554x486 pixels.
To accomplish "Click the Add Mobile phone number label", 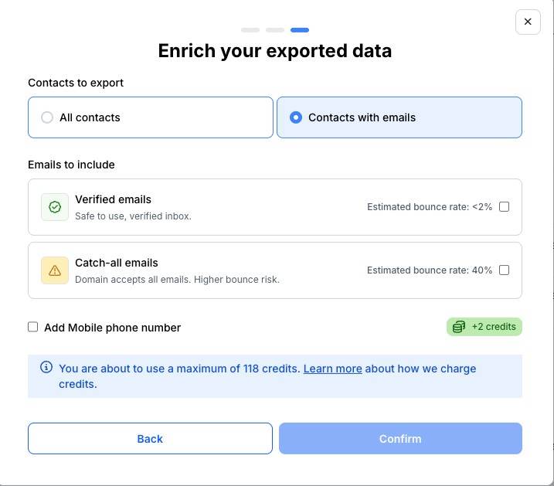I will coord(112,328).
